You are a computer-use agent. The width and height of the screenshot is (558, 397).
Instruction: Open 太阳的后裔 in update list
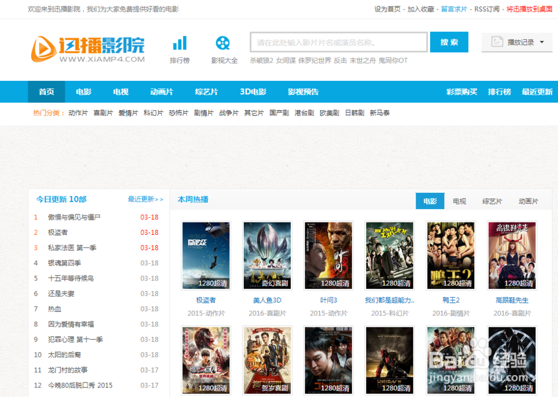coord(64,355)
